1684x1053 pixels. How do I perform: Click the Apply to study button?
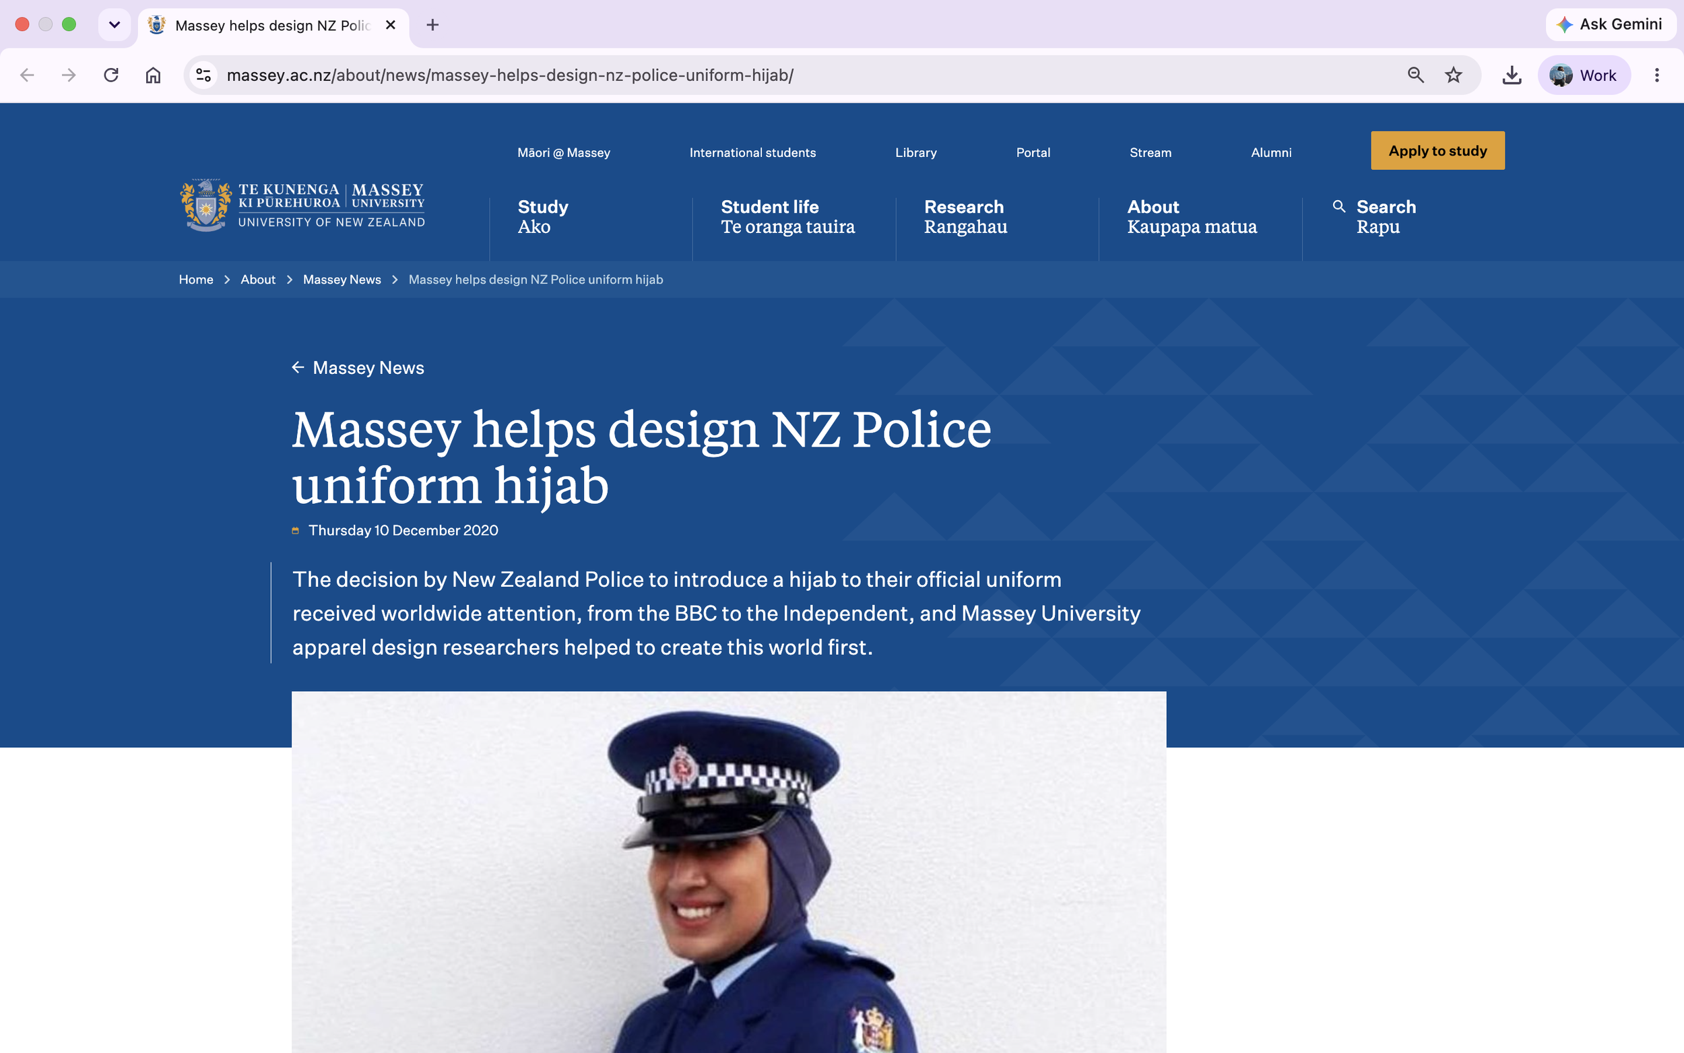(x=1437, y=150)
